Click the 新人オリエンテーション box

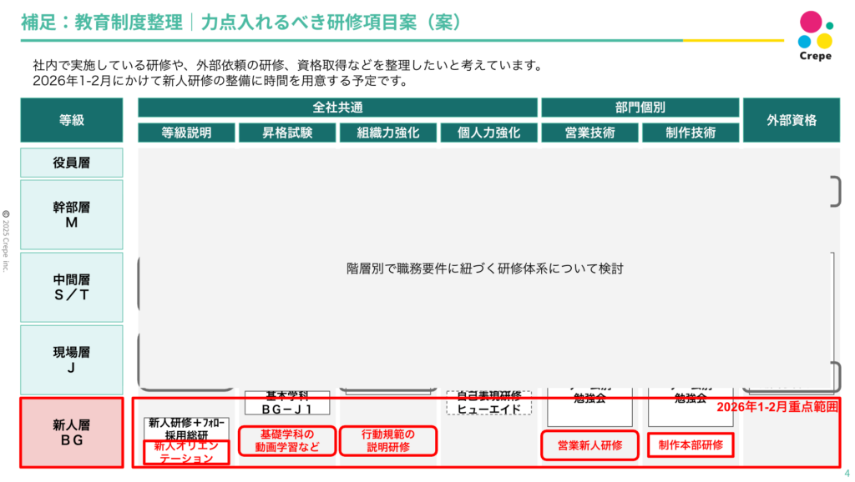[186, 452]
